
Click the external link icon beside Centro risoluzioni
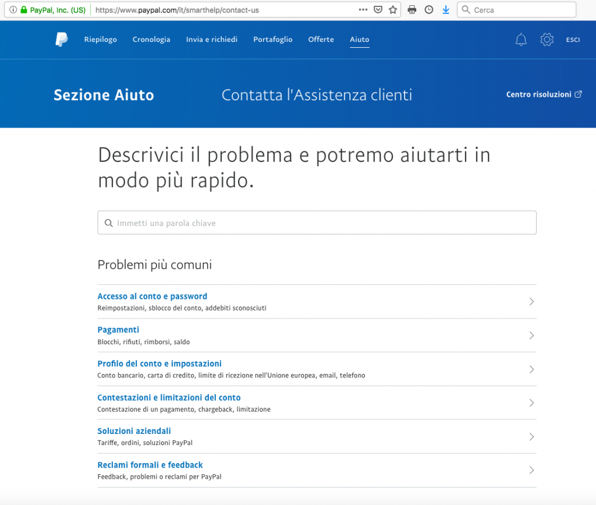pos(578,94)
